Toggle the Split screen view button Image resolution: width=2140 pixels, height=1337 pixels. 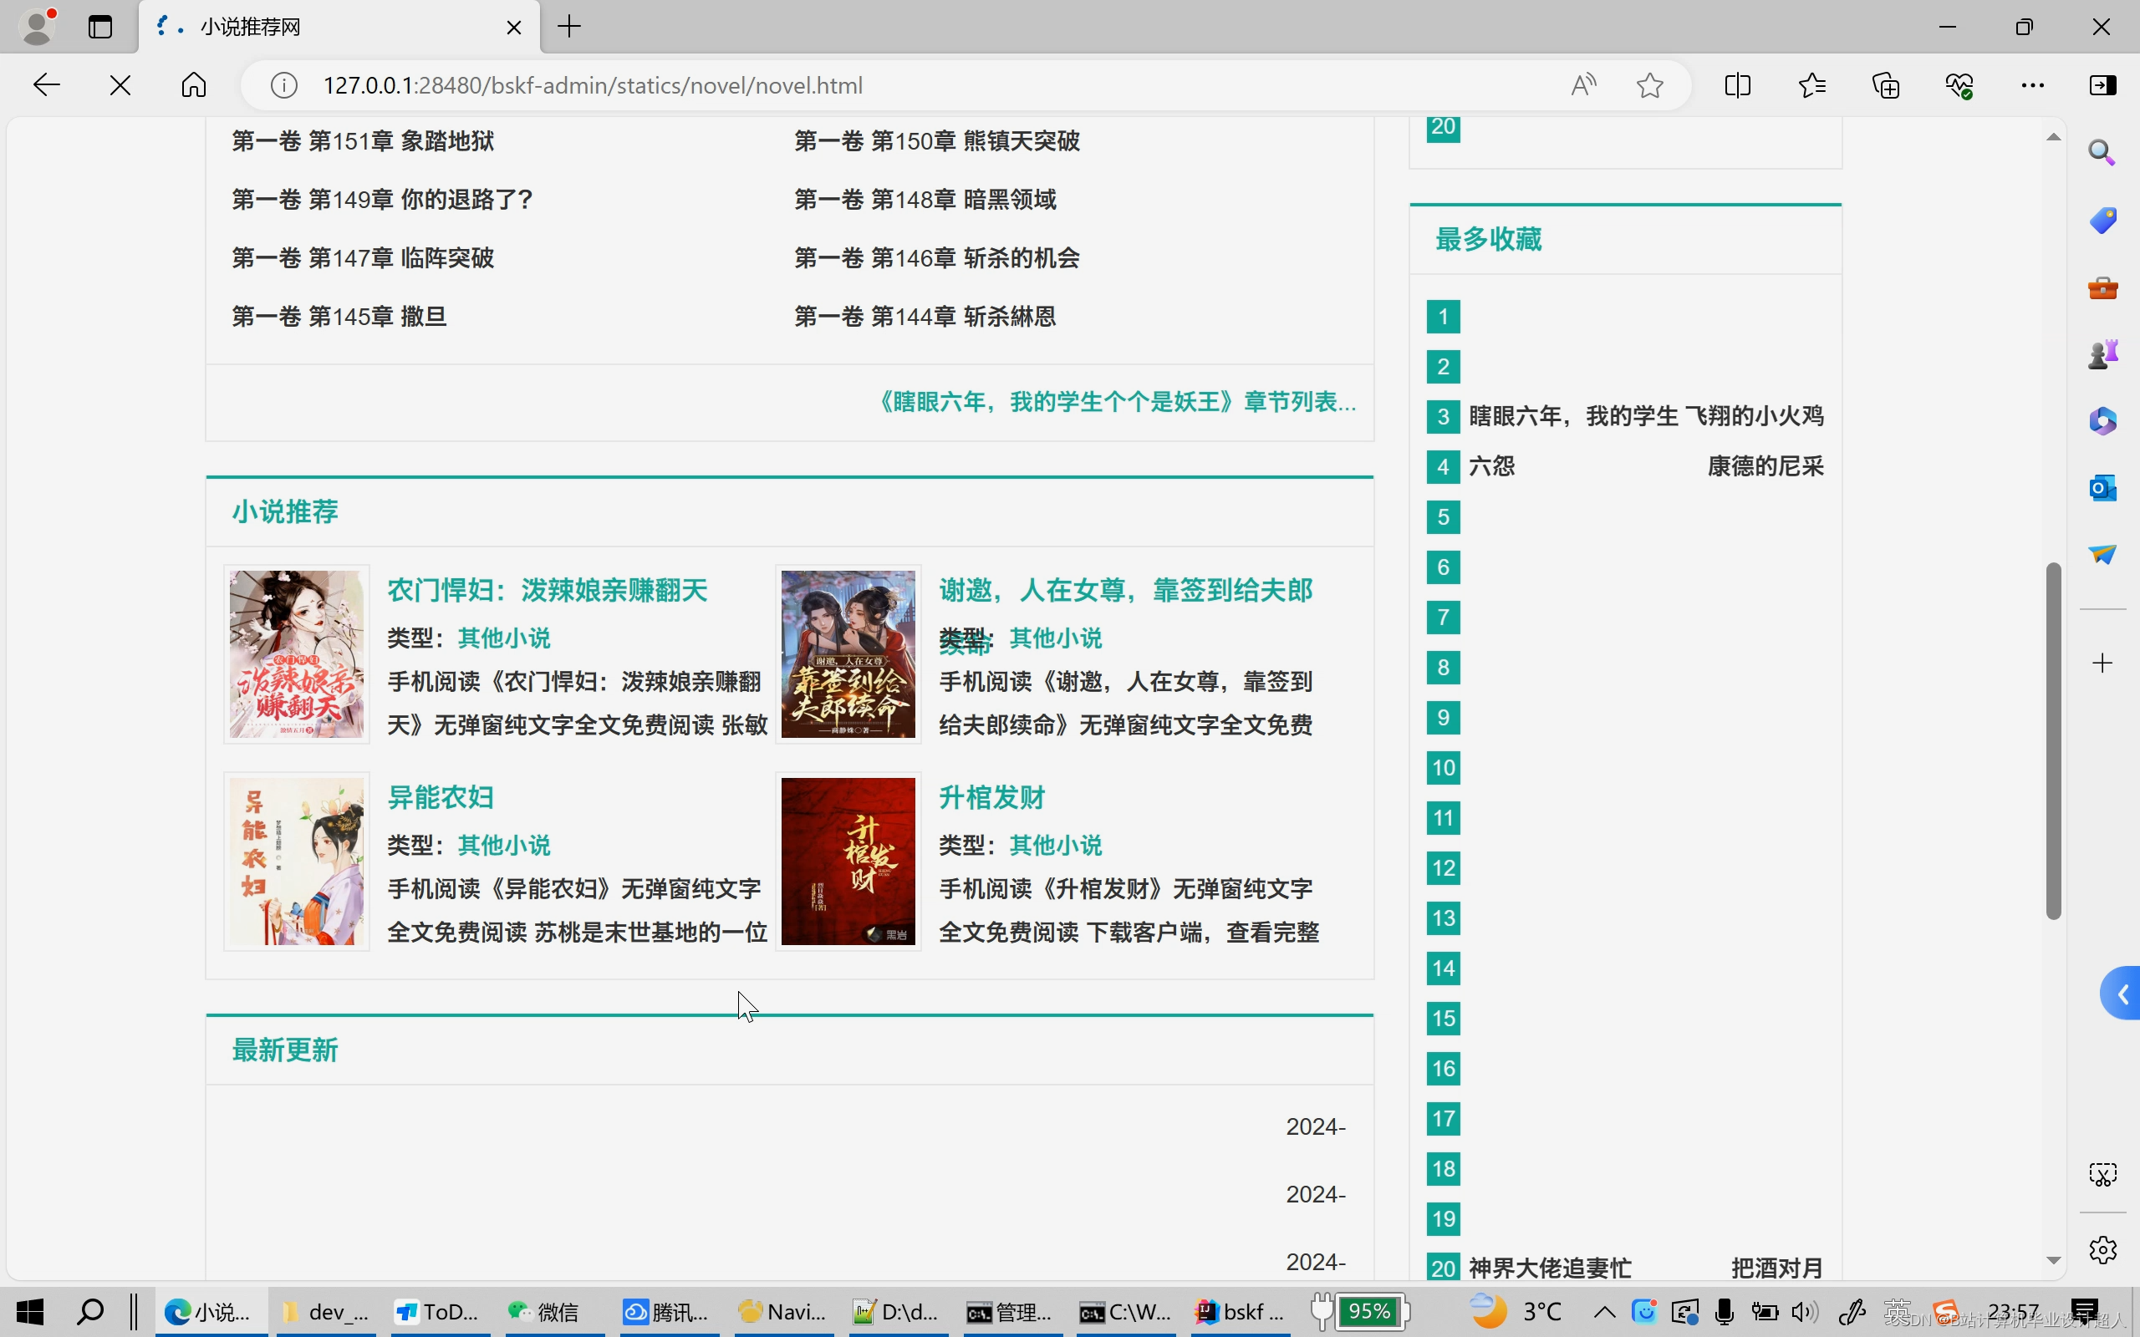(x=1738, y=85)
